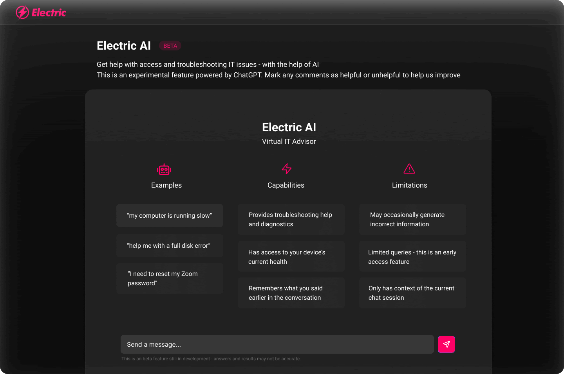Click the incorrect information limitation card
Image resolution: width=564 pixels, height=374 pixels.
click(x=412, y=219)
